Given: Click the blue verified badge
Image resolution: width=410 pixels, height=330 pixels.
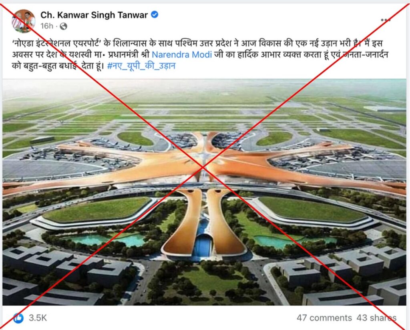Looking at the screenshot, I should (155, 15).
